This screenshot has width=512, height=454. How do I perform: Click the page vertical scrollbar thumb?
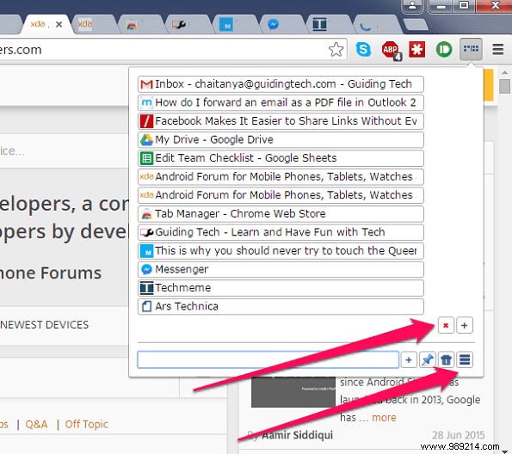point(504,86)
